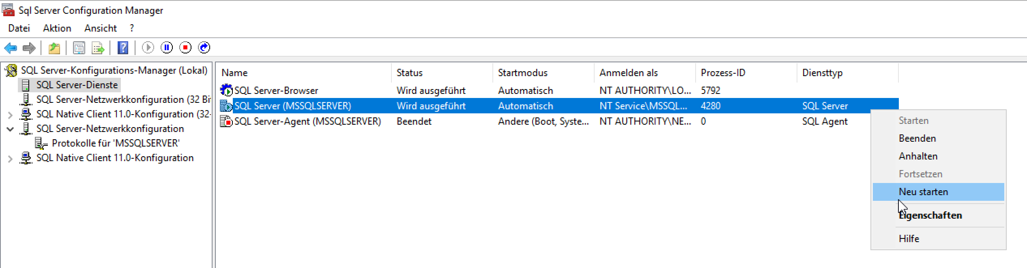Click the Startmodus column header
This screenshot has width=1027, height=268.
[522, 73]
